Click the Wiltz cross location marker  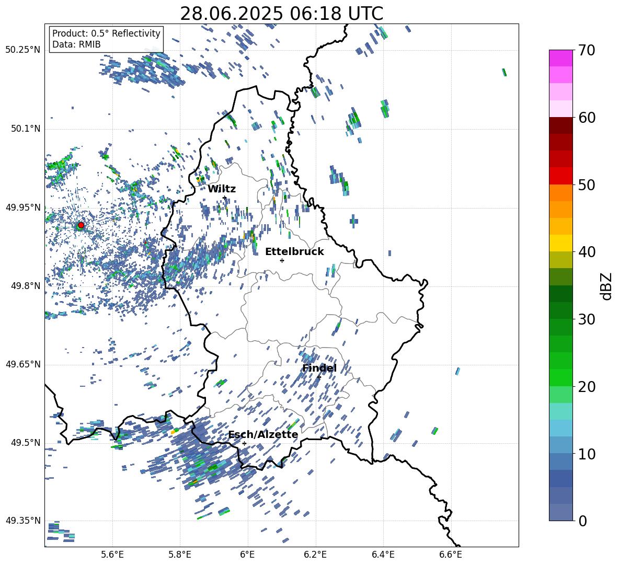pos(225,198)
